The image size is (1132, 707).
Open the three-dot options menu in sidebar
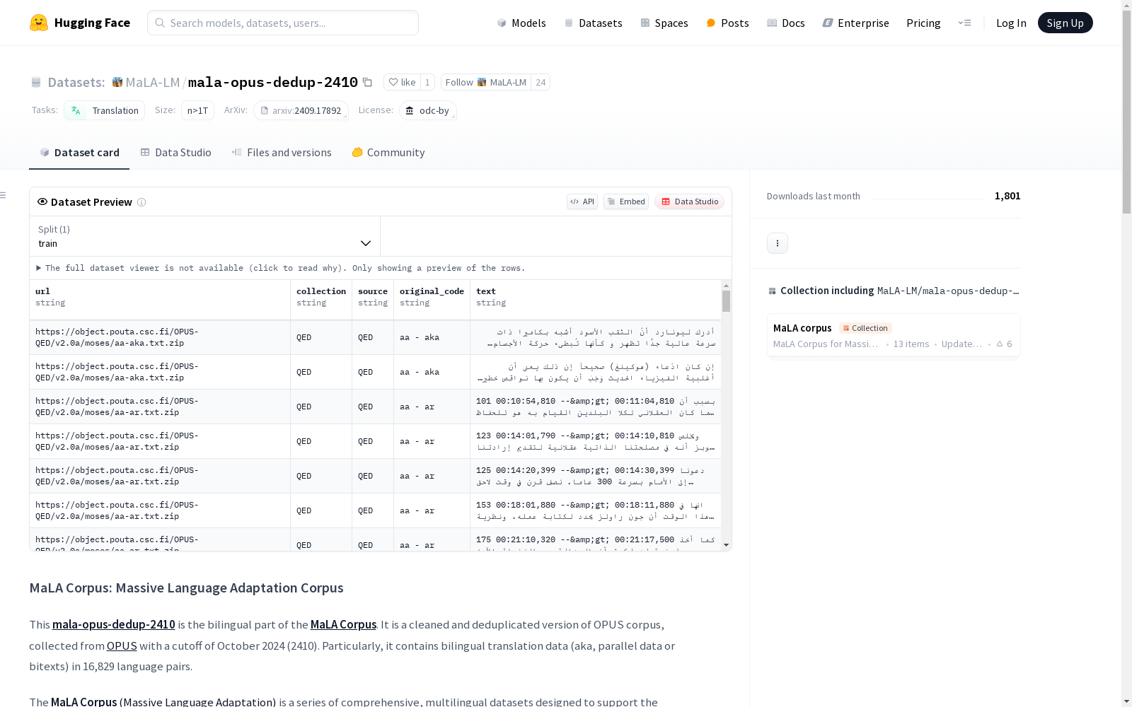[x=778, y=243]
